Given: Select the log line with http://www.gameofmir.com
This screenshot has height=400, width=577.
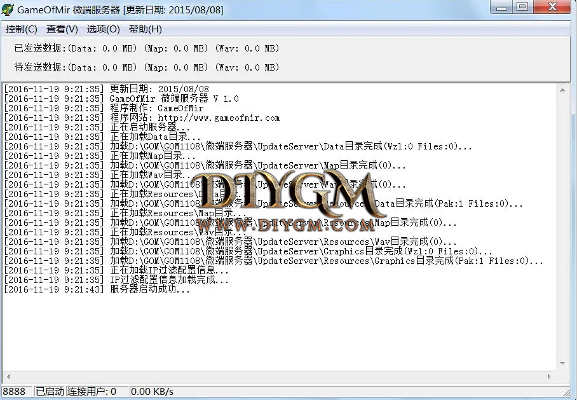Looking at the screenshot, I should pyautogui.click(x=142, y=118).
